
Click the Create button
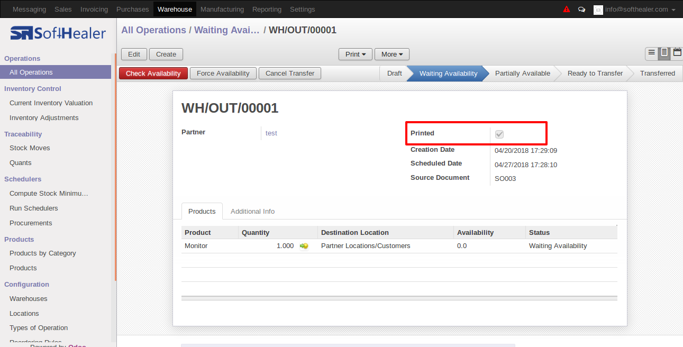(x=166, y=54)
